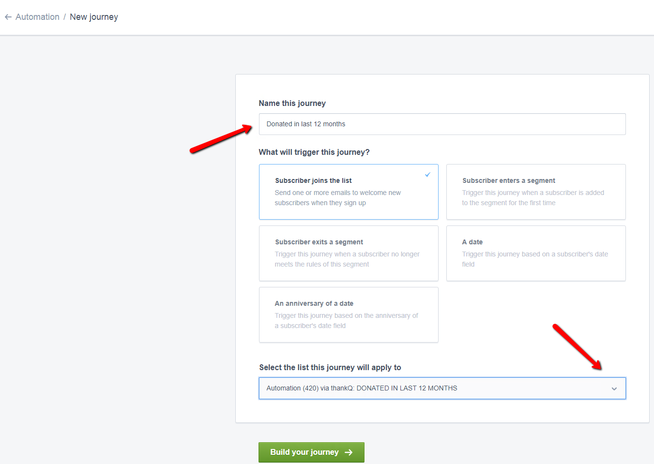Click the back arrow next to Automation

[x=8, y=17]
